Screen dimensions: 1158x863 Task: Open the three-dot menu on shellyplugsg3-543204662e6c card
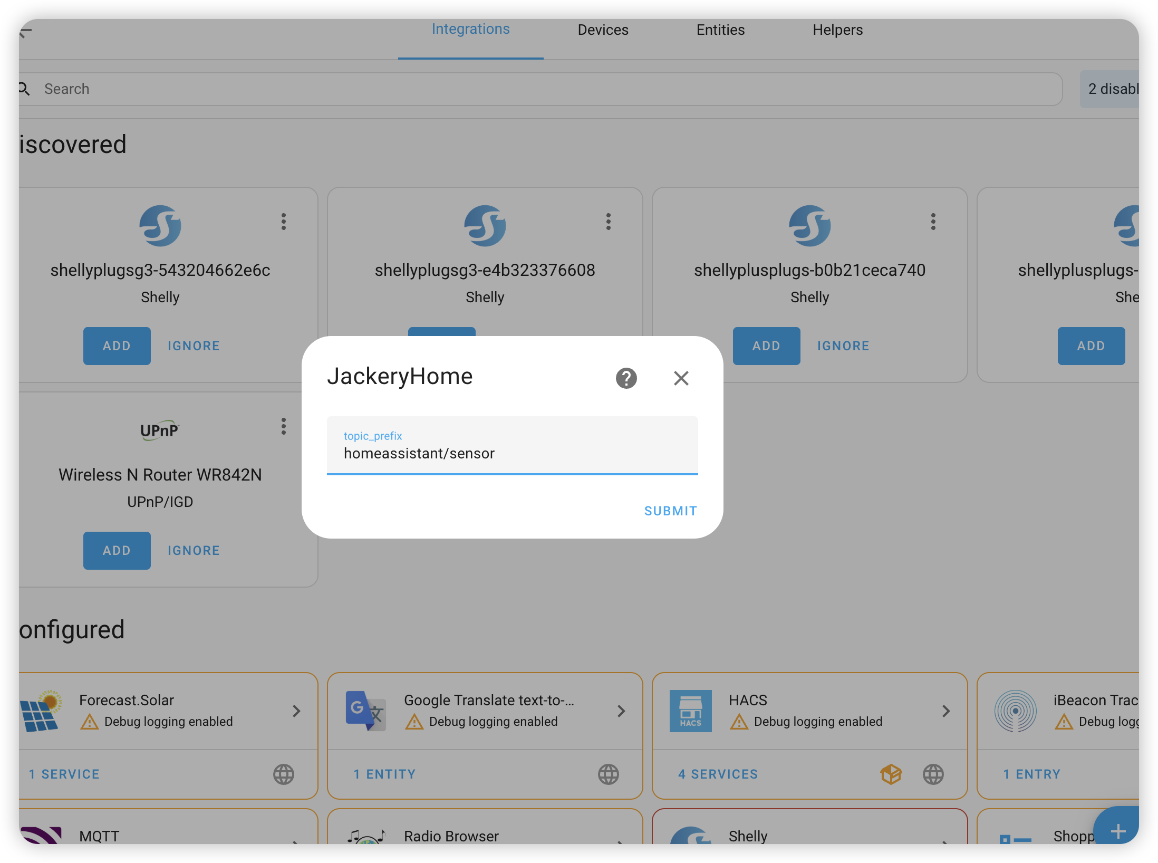(x=284, y=222)
